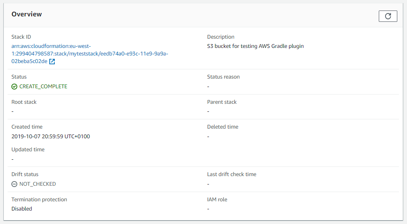This screenshot has width=407, height=224.
Task: Click the refresh button in Overview header
Action: coord(388,16)
